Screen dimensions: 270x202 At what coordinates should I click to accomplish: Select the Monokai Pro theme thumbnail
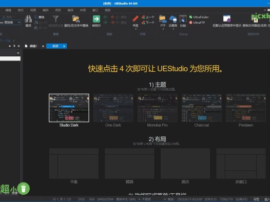158,108
